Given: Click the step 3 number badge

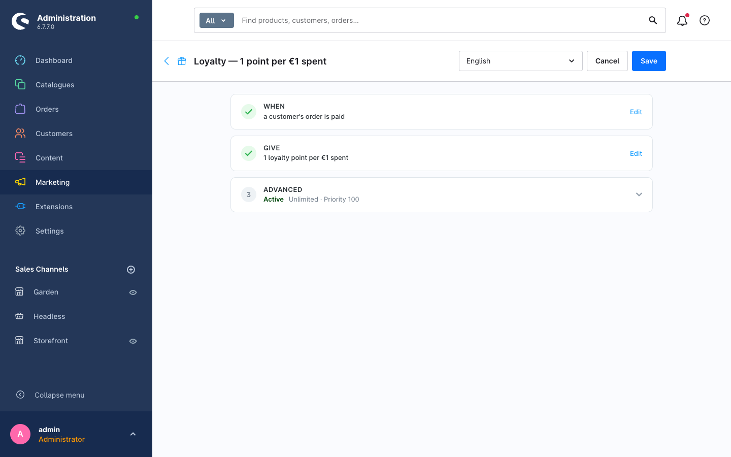Looking at the screenshot, I should click(x=249, y=194).
